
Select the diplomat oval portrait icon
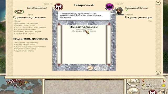pyautogui.click(x=19, y=11)
